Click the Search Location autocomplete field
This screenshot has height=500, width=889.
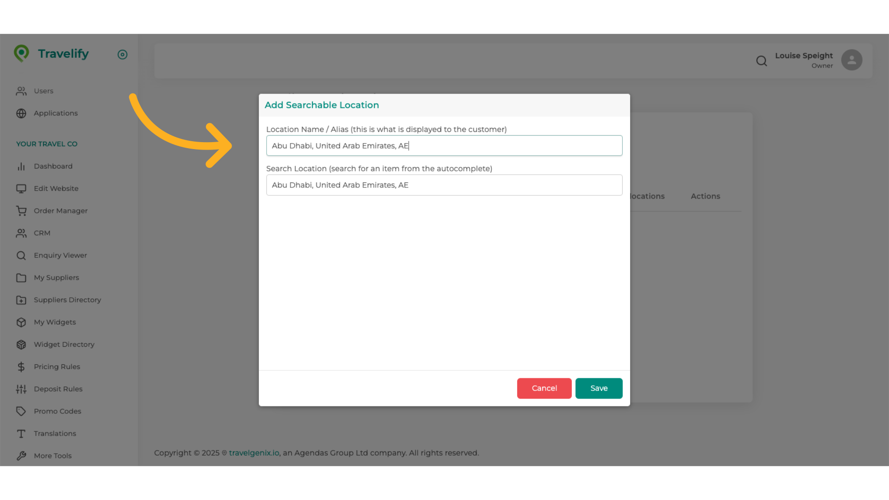click(x=444, y=185)
